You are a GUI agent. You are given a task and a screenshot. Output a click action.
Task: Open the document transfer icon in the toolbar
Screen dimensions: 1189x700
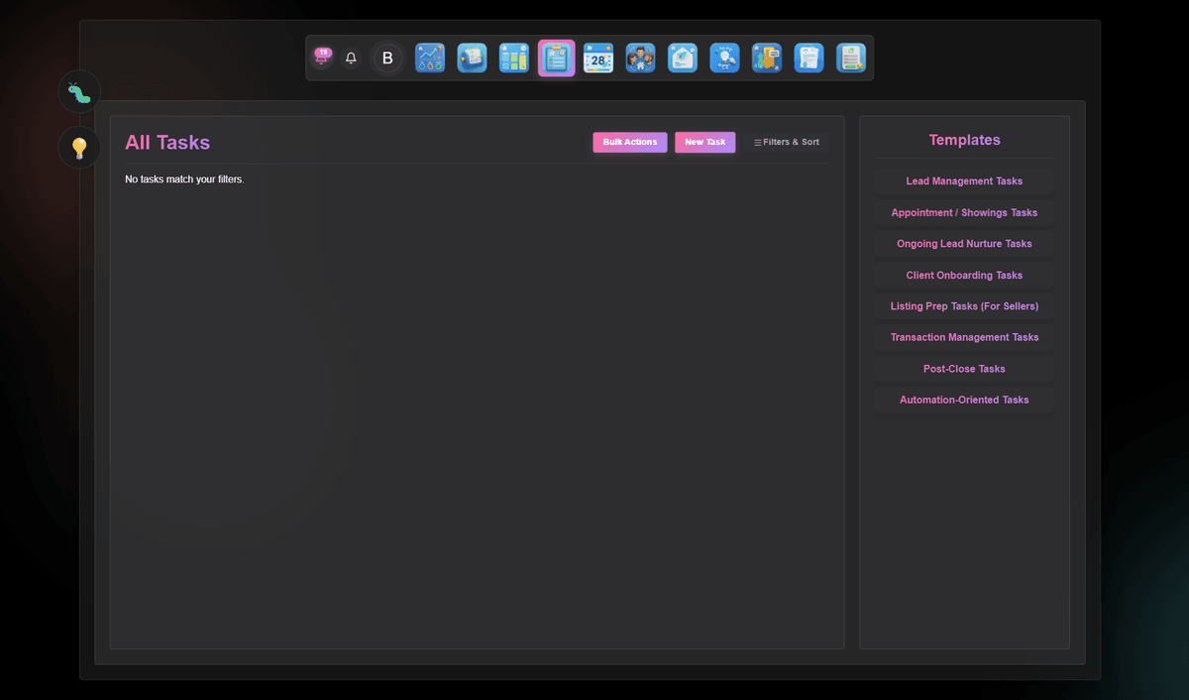(767, 58)
